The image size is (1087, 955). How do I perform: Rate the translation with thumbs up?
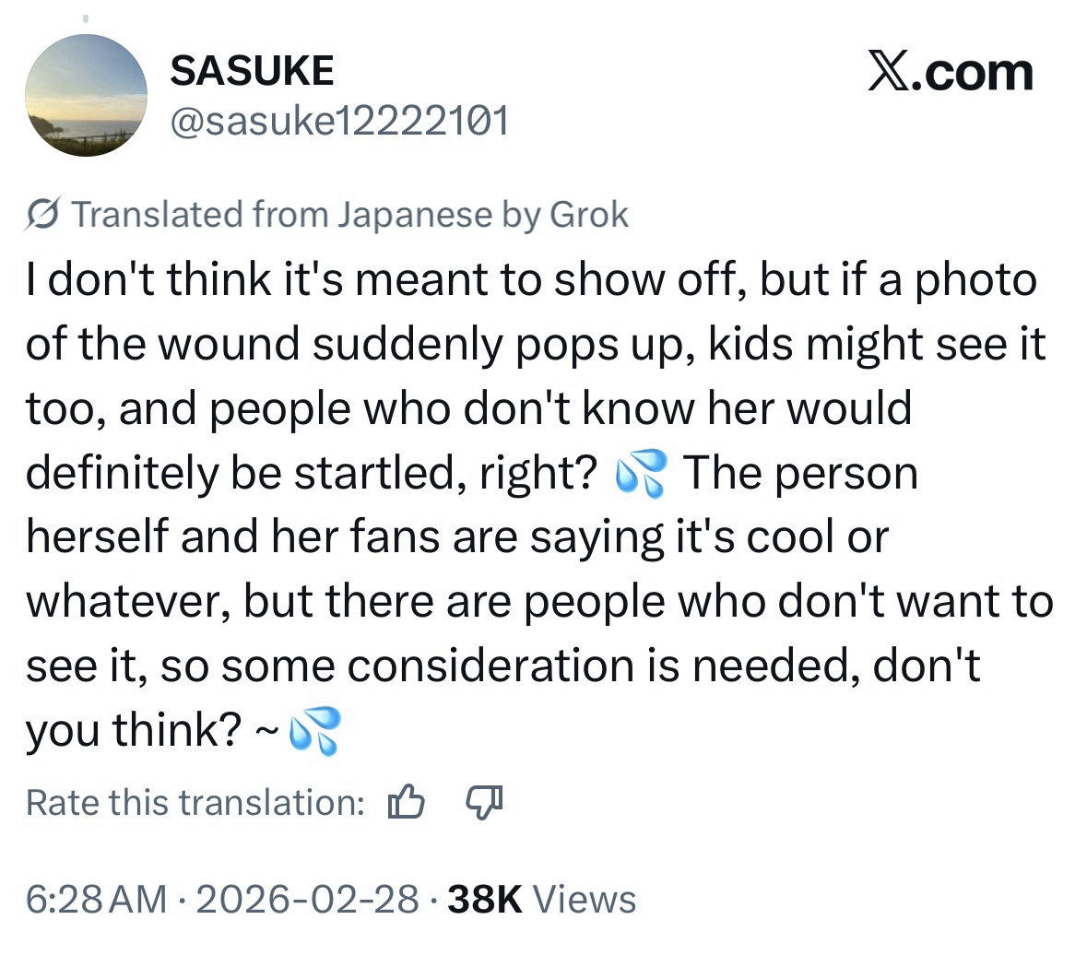point(406,803)
